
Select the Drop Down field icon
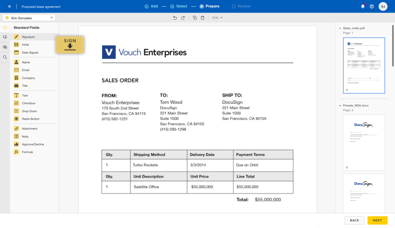coord(16,111)
